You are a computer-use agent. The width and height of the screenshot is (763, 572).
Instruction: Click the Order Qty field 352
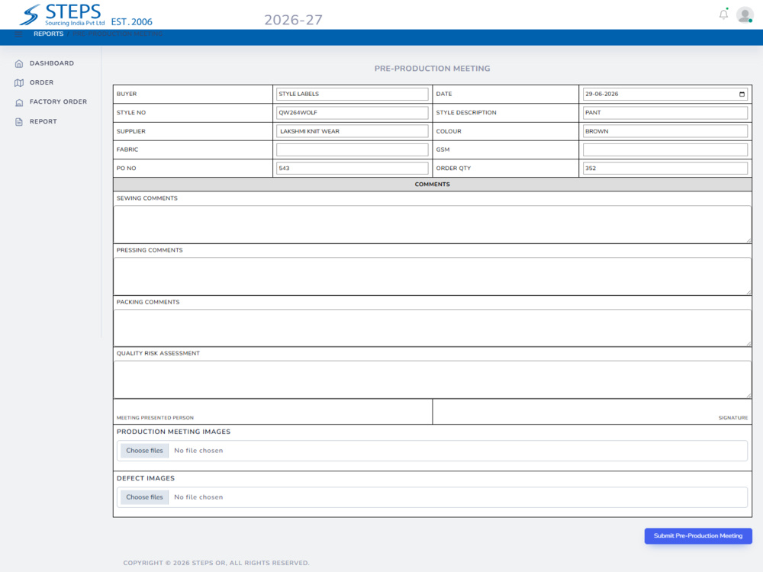[x=665, y=169]
